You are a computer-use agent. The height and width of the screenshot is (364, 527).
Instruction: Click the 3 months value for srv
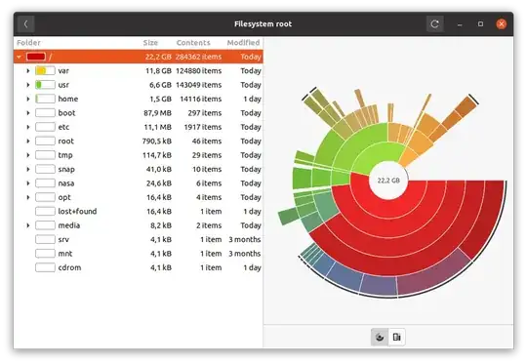tap(245, 240)
